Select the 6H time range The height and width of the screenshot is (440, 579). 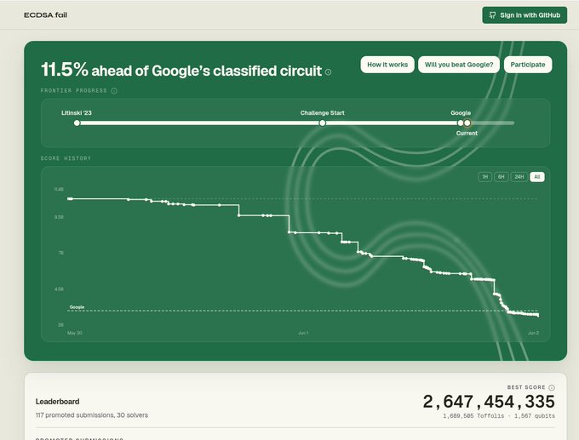[501, 177]
